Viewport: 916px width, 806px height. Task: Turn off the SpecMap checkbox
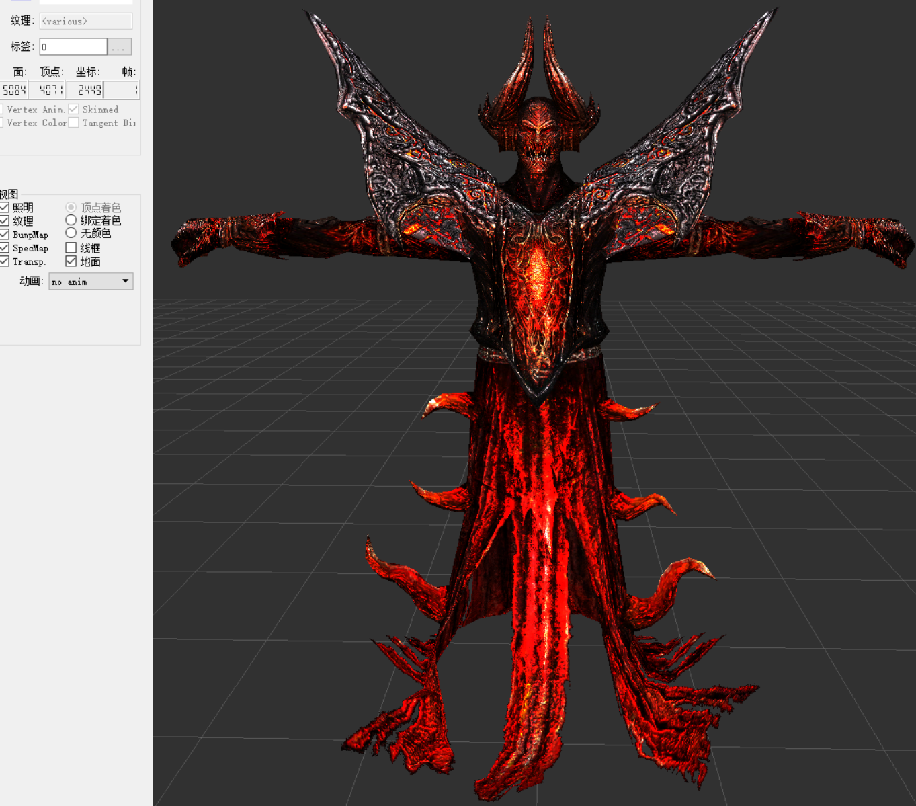pyautogui.click(x=4, y=248)
